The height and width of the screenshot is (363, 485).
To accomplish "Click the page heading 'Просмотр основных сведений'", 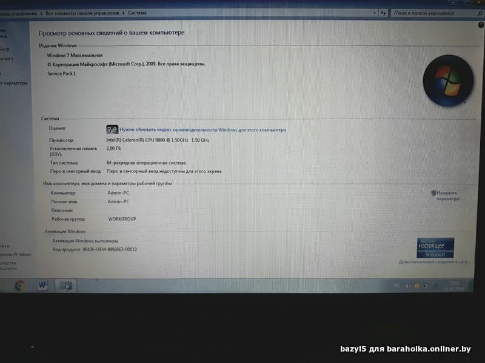I will tap(112, 33).
